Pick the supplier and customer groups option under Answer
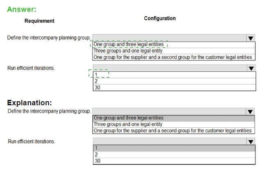Screen dimensions: 280x195 (x=172, y=57)
